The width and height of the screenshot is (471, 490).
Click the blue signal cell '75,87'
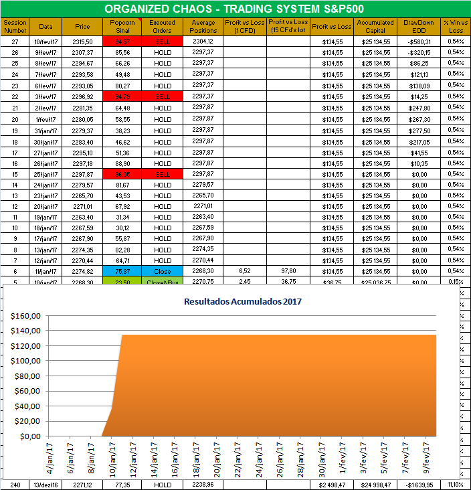pos(122,271)
